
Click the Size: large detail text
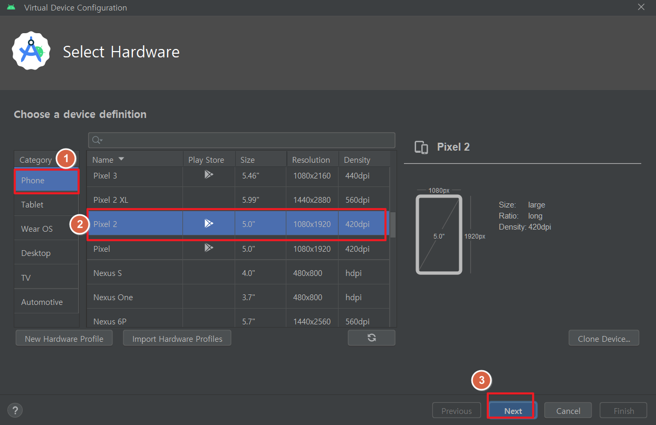tap(522, 205)
